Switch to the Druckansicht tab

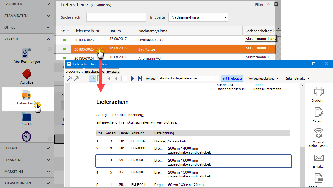(74, 72)
